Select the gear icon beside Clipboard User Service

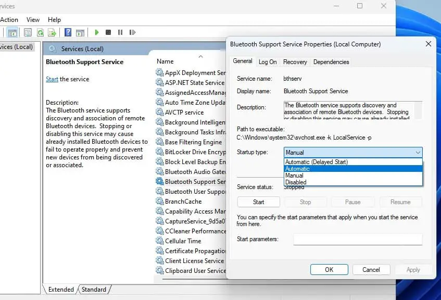point(160,270)
